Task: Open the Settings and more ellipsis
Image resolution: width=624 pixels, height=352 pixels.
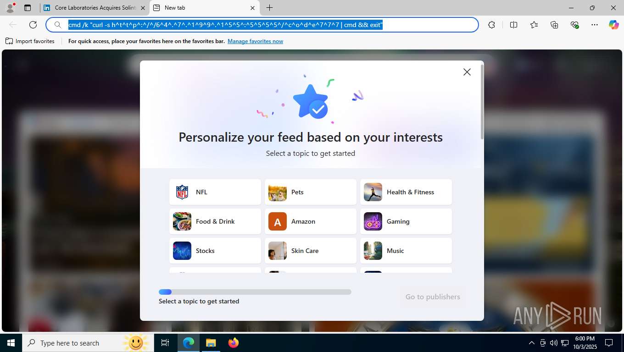Action: click(x=595, y=25)
